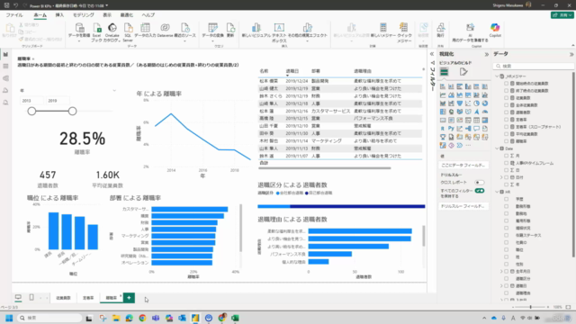Open the 定着率 page tab
Viewport: 576px width, 324px height.
[x=88, y=298]
